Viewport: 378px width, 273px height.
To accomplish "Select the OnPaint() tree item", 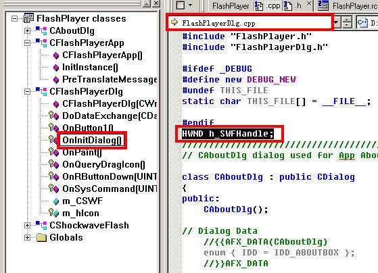I will coord(82,152).
